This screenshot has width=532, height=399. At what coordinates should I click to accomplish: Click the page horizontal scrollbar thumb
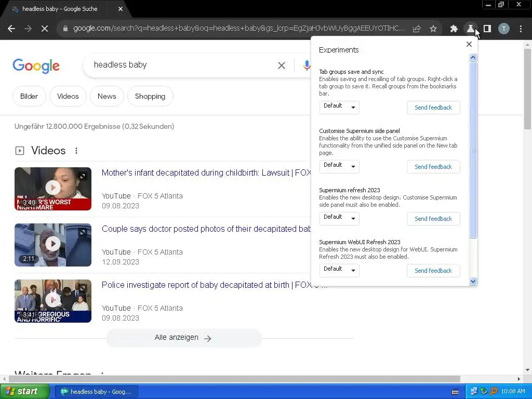[x=234, y=379]
